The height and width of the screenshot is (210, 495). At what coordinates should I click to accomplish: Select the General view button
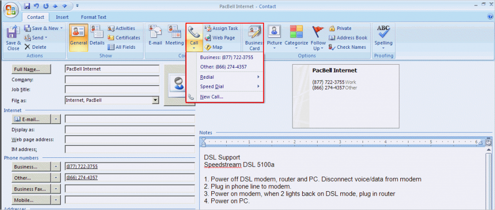pos(78,38)
